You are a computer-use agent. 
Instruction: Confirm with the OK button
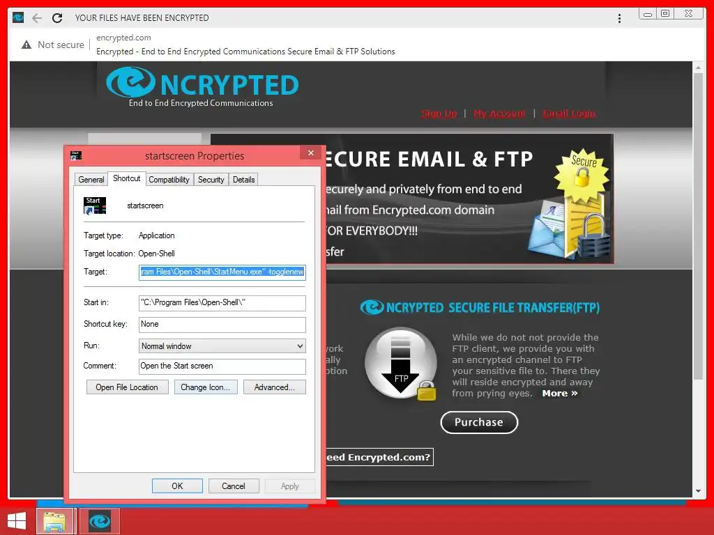point(177,486)
